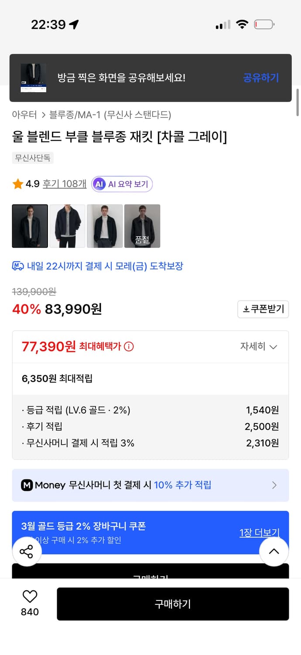Select the sold-out 품절 product thumbnail
The image size is (301, 655).
point(142,226)
